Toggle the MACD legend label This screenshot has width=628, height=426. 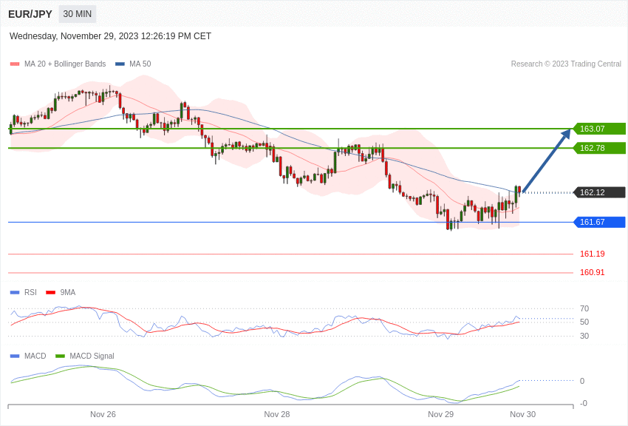pos(35,356)
